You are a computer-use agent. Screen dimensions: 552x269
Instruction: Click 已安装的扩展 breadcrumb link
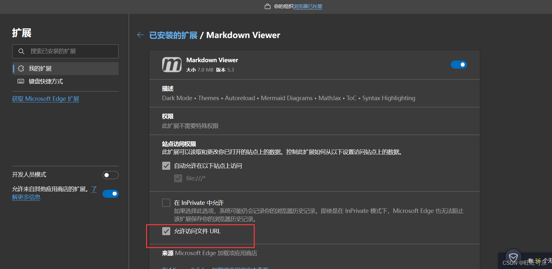pyautogui.click(x=173, y=35)
